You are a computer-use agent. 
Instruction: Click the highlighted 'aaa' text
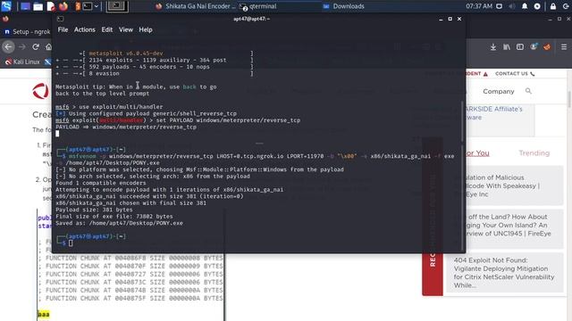(44, 314)
